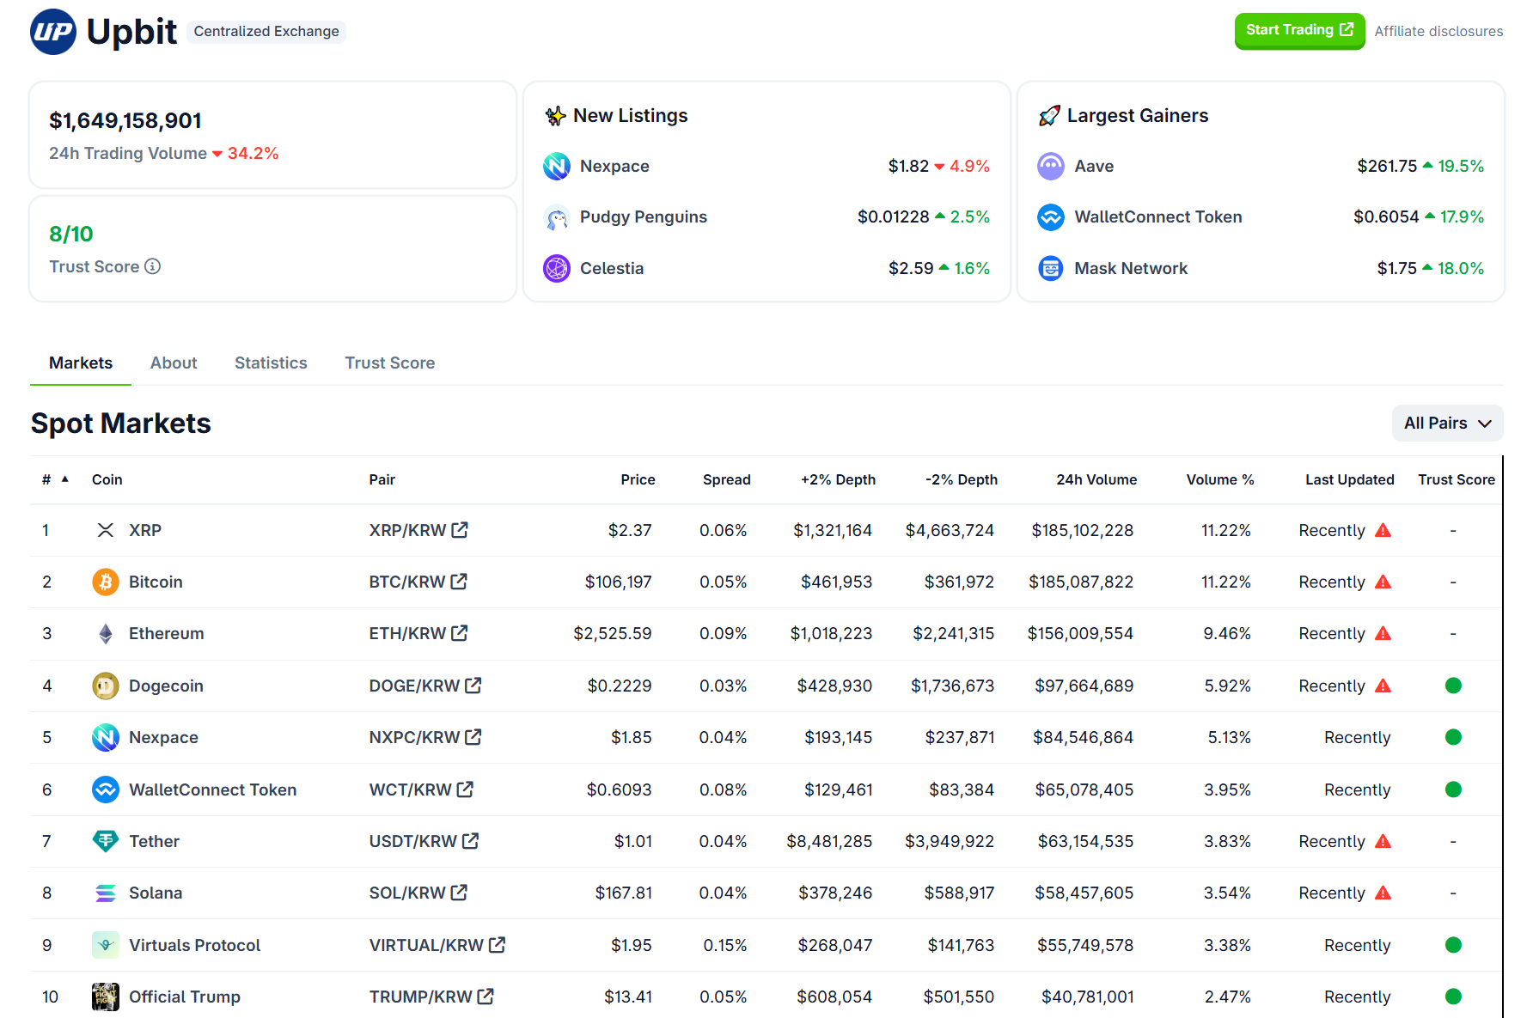Click the Centralized Exchange badge
The image size is (1533, 1018).
coord(266,31)
